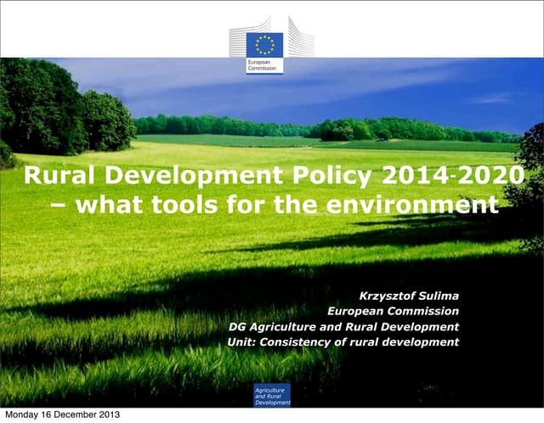Click the Agriculture and Rural Development badge
Screen dimensions: 544x423
(272, 395)
